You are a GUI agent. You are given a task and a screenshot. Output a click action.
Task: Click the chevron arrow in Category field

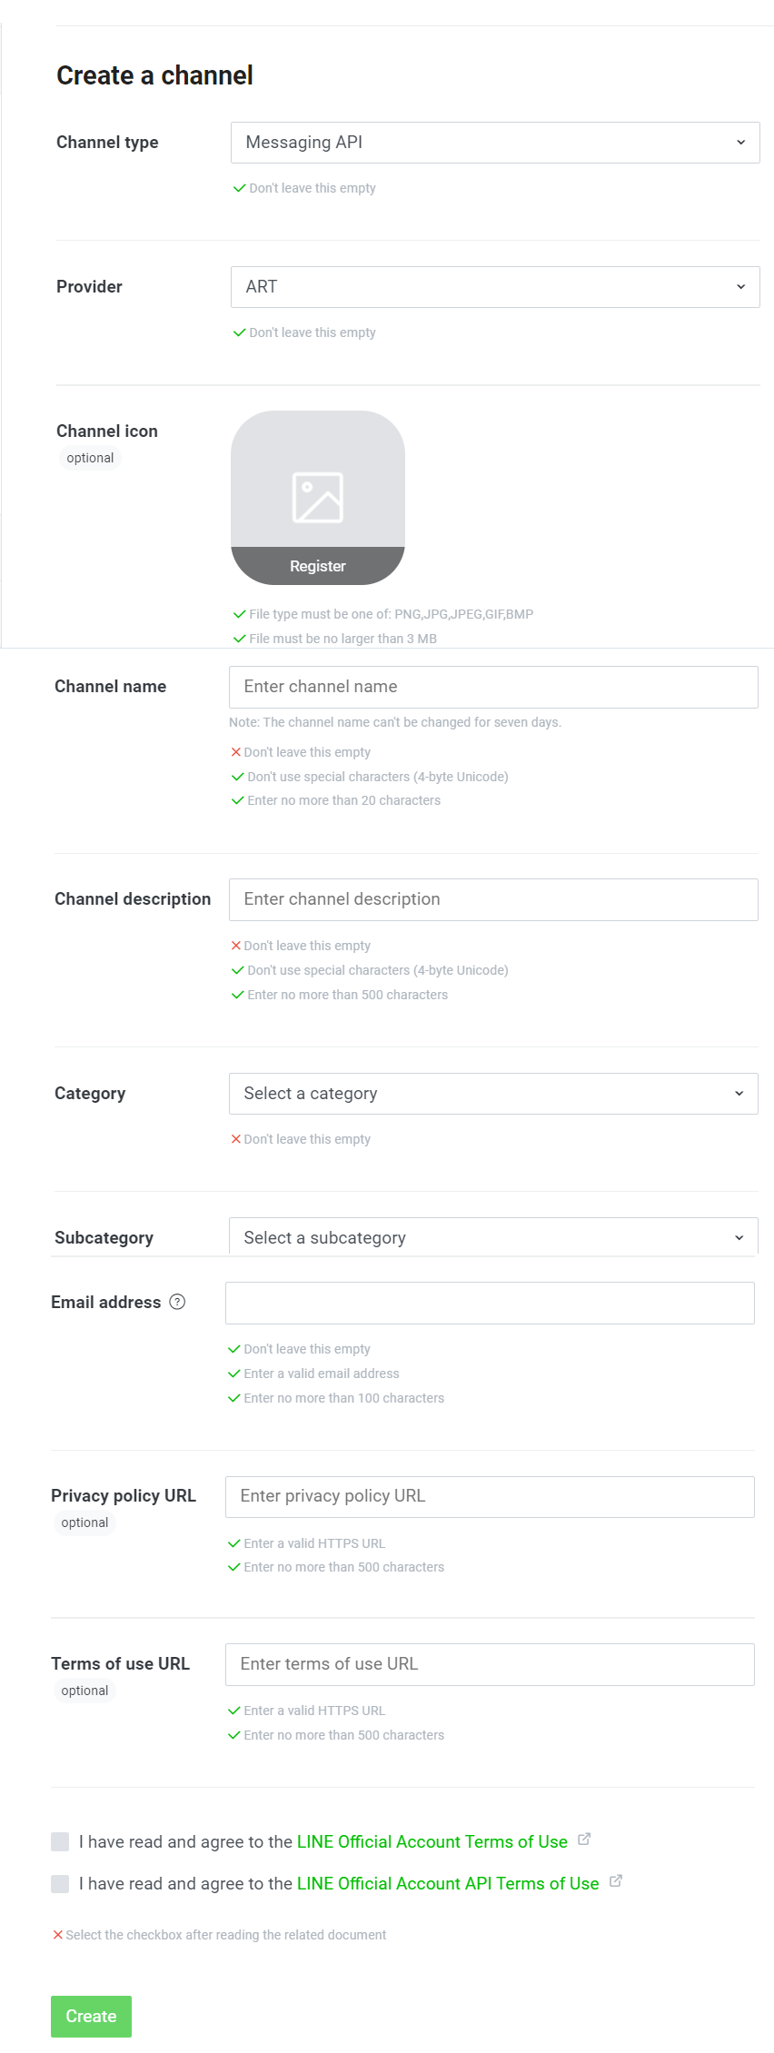point(739,1094)
